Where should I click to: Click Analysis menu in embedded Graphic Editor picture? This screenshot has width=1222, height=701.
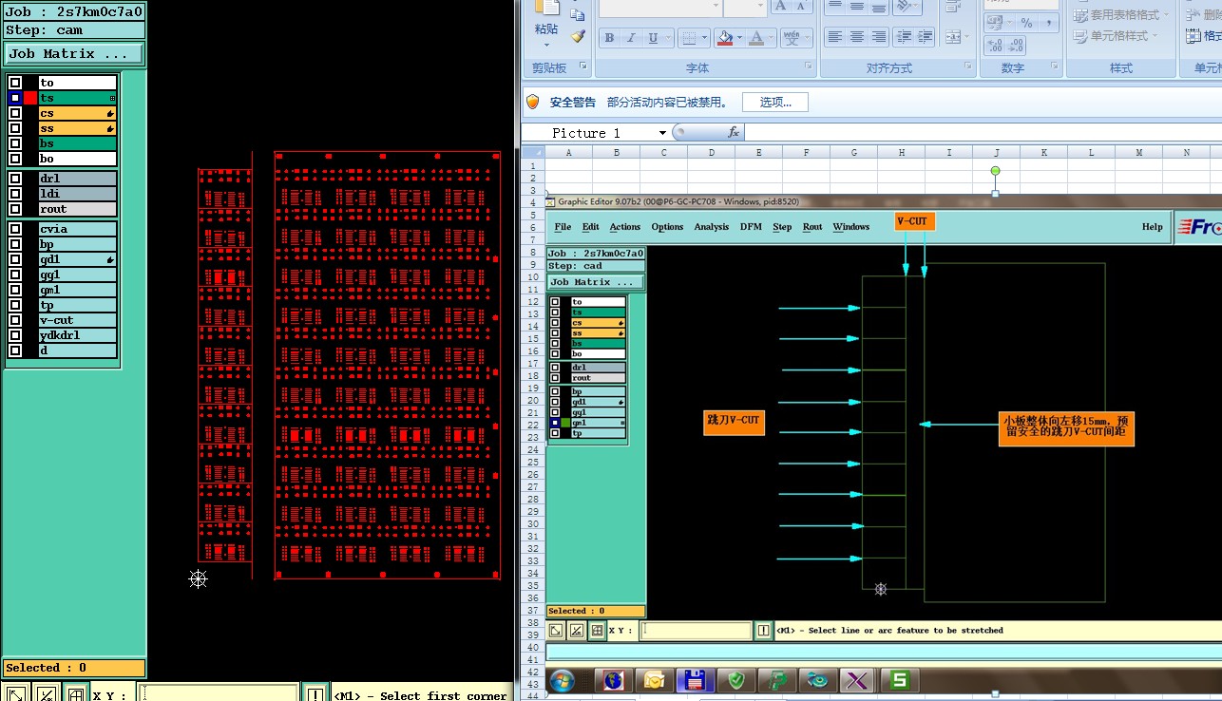pos(711,227)
